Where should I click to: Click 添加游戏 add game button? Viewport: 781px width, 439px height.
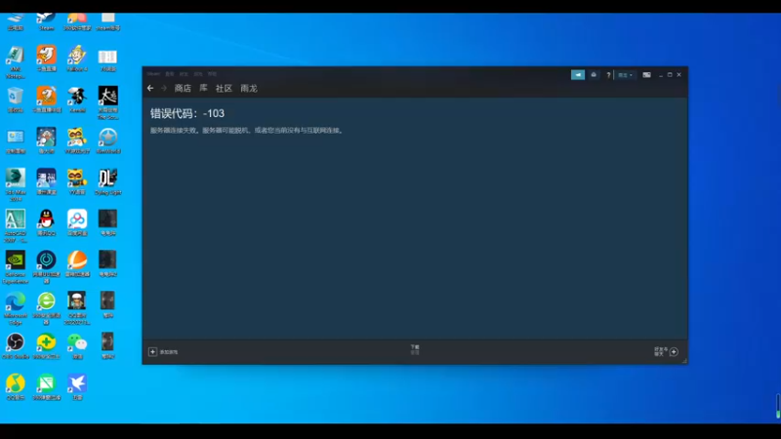163,352
